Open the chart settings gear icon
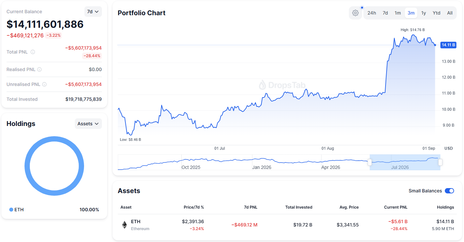The image size is (464, 242). click(x=355, y=13)
